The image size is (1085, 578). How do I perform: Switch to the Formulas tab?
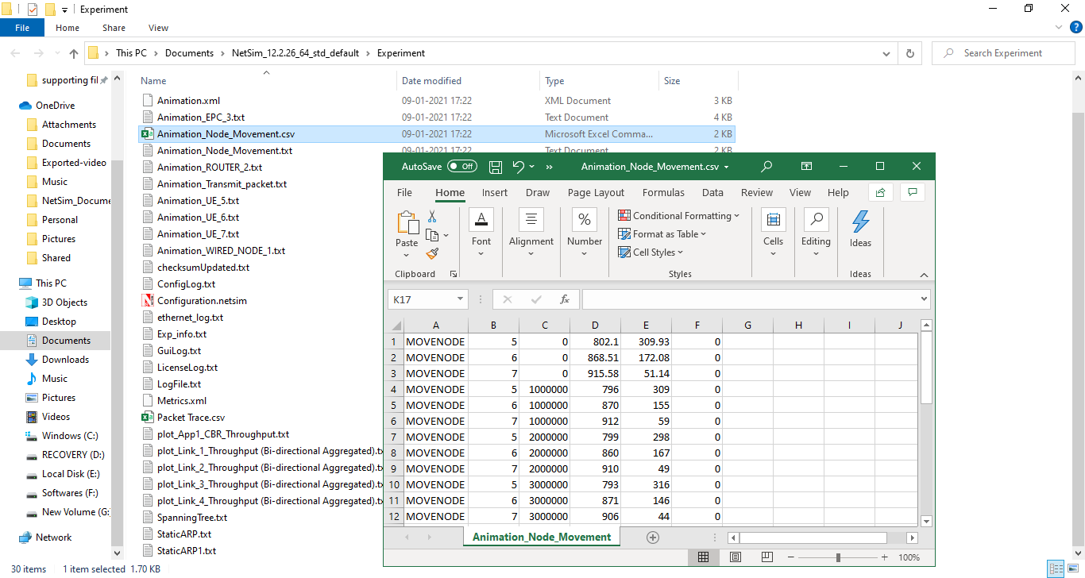click(x=663, y=192)
